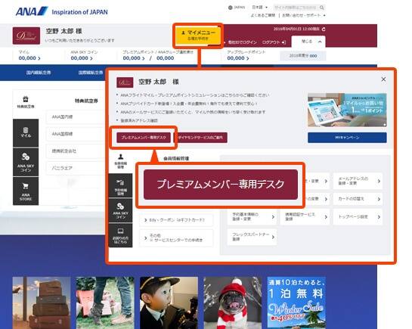The height and width of the screenshot is (329, 412).
Task: Open the フレックスパートナー登録 tile
Action: point(252,237)
